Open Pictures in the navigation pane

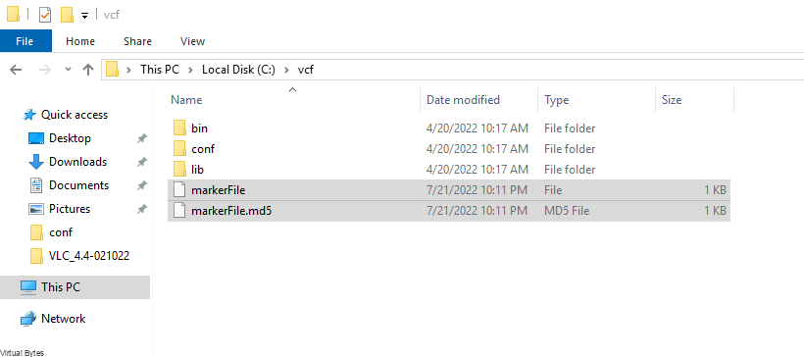click(70, 209)
